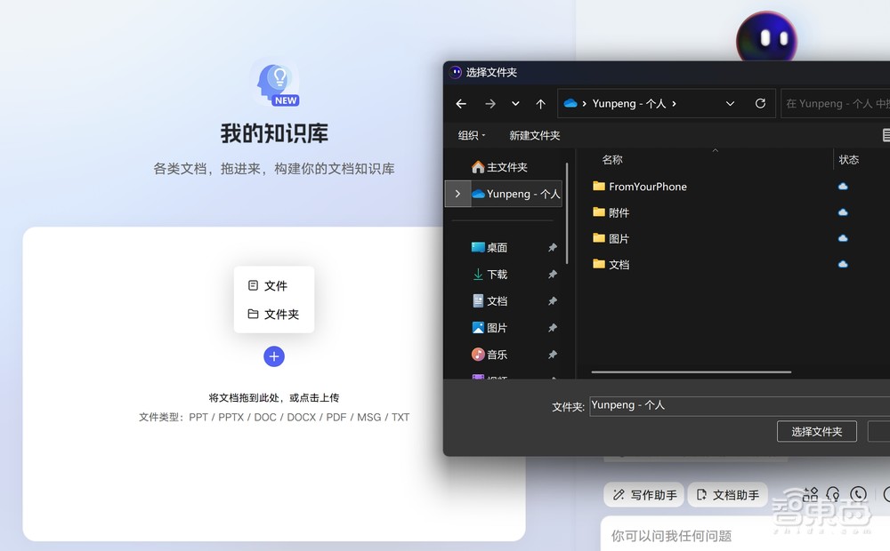Viewport: 890px width, 551px height.
Task: Click the cloud sync icon next to 文档 folder
Action: pos(843,264)
